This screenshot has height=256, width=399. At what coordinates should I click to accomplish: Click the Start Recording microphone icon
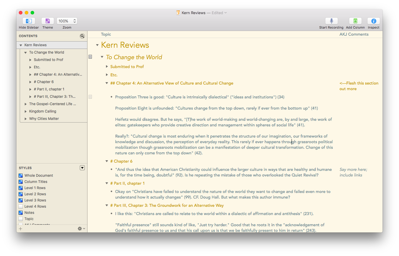point(331,21)
